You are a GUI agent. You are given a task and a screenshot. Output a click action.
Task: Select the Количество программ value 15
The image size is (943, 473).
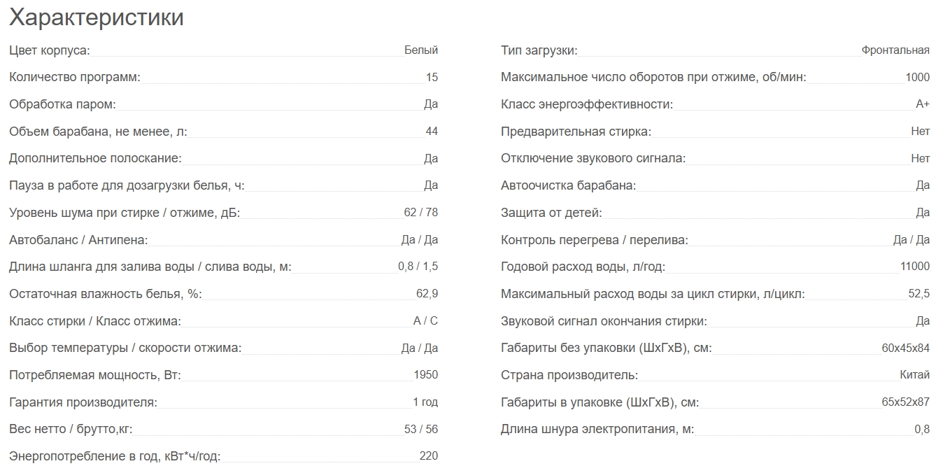(x=432, y=78)
